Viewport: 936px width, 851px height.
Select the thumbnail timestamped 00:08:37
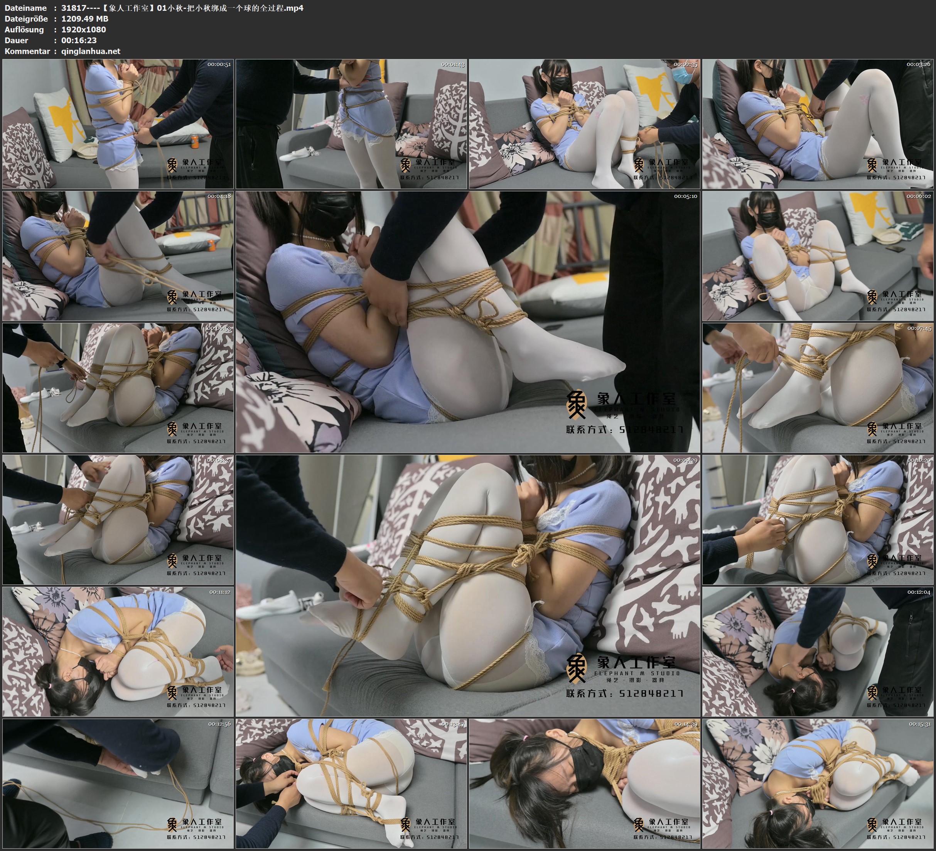(x=118, y=520)
